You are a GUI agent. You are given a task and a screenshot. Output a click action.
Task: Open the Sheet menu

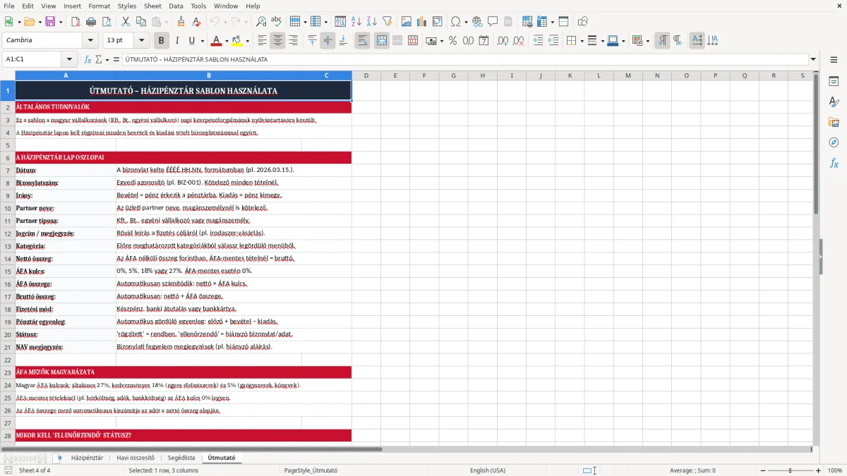coord(152,6)
